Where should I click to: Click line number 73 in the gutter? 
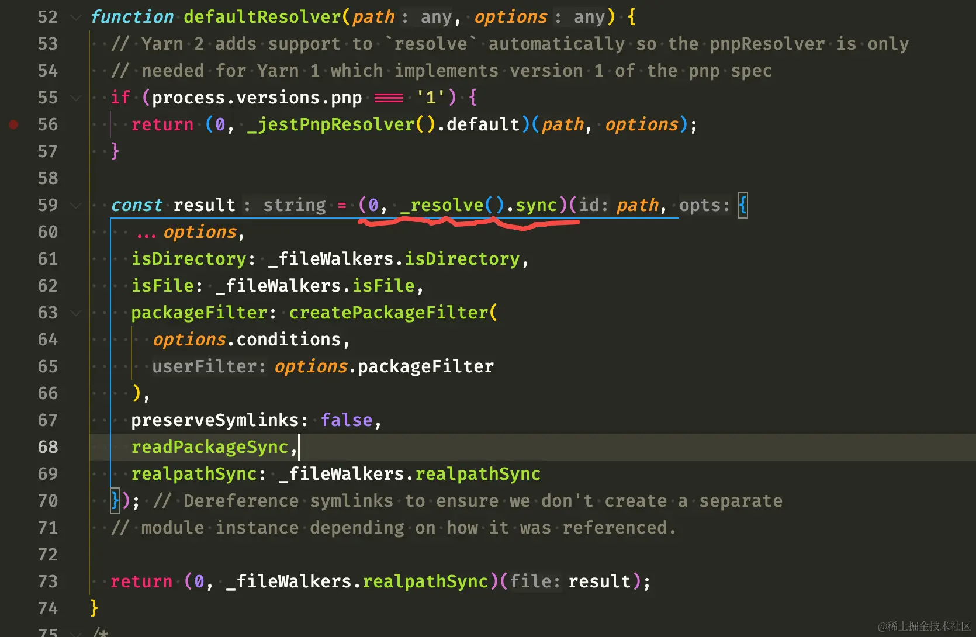[x=48, y=581]
